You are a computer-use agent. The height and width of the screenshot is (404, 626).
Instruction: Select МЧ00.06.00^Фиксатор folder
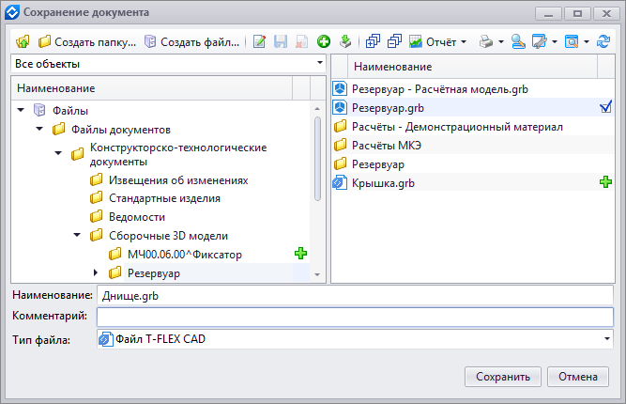pos(185,255)
